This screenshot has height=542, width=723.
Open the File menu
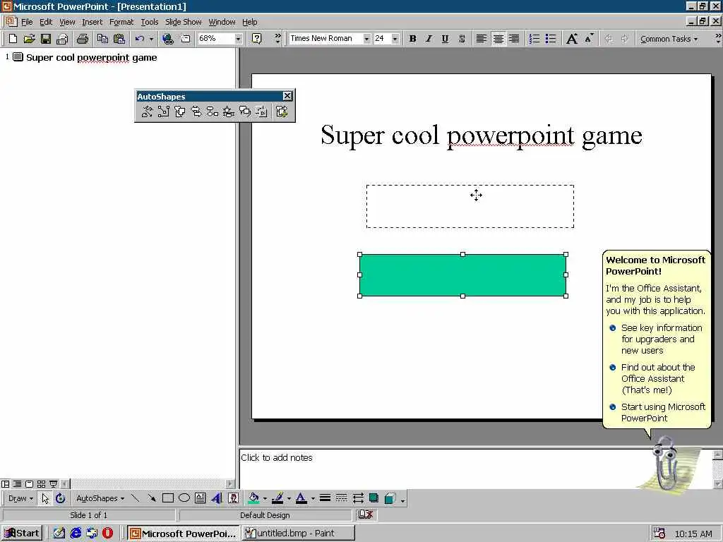(x=27, y=22)
